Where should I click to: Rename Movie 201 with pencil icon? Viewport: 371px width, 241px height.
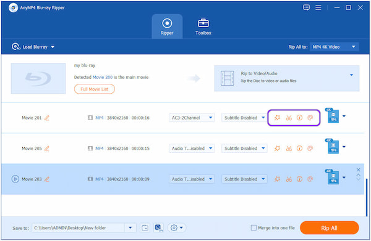pos(47,118)
